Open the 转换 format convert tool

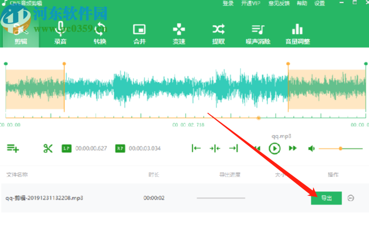pos(100,33)
